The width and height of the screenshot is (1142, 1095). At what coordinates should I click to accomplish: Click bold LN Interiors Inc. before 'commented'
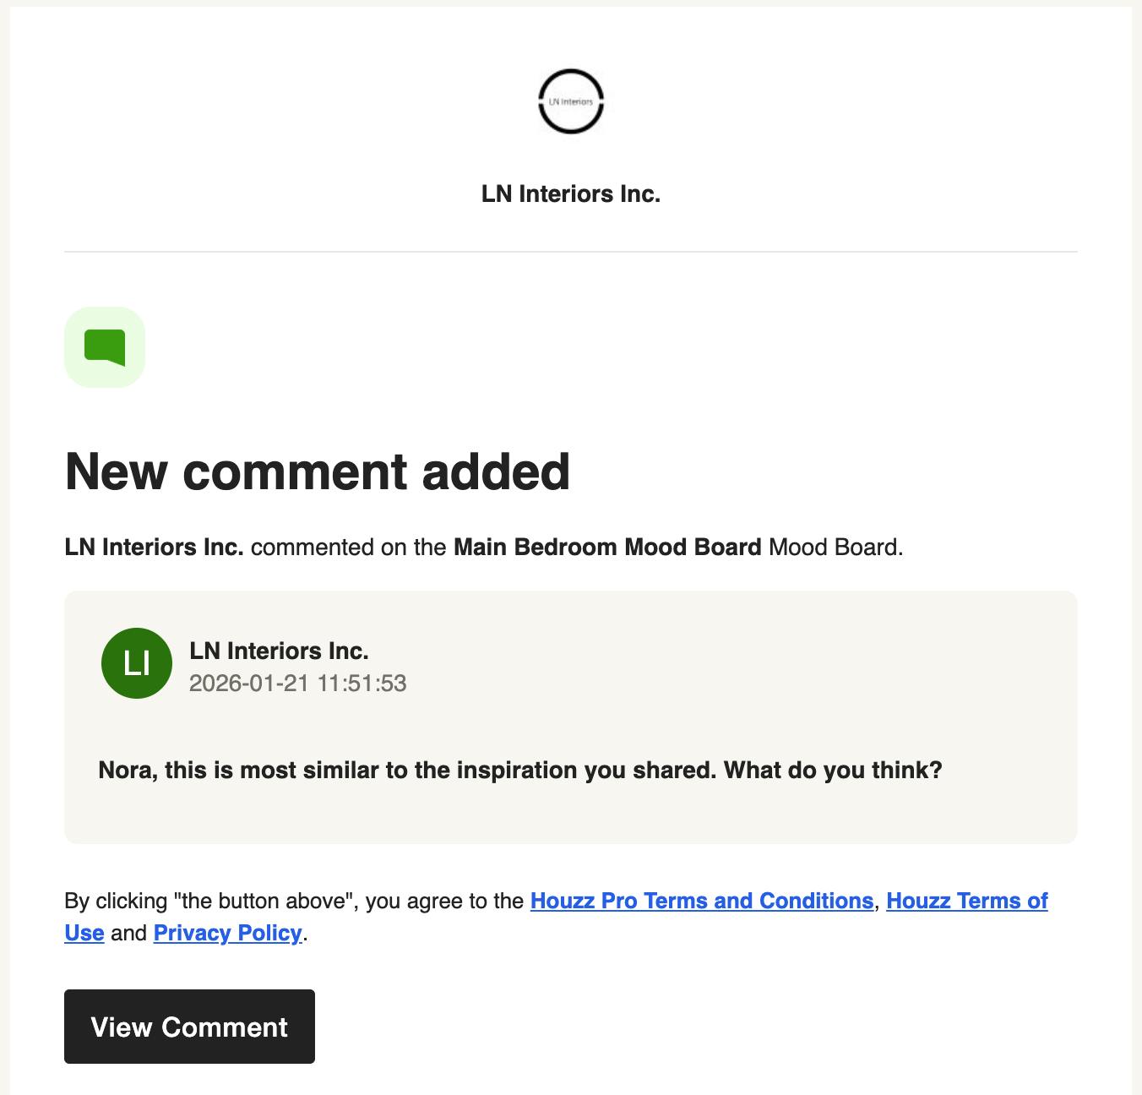154,547
